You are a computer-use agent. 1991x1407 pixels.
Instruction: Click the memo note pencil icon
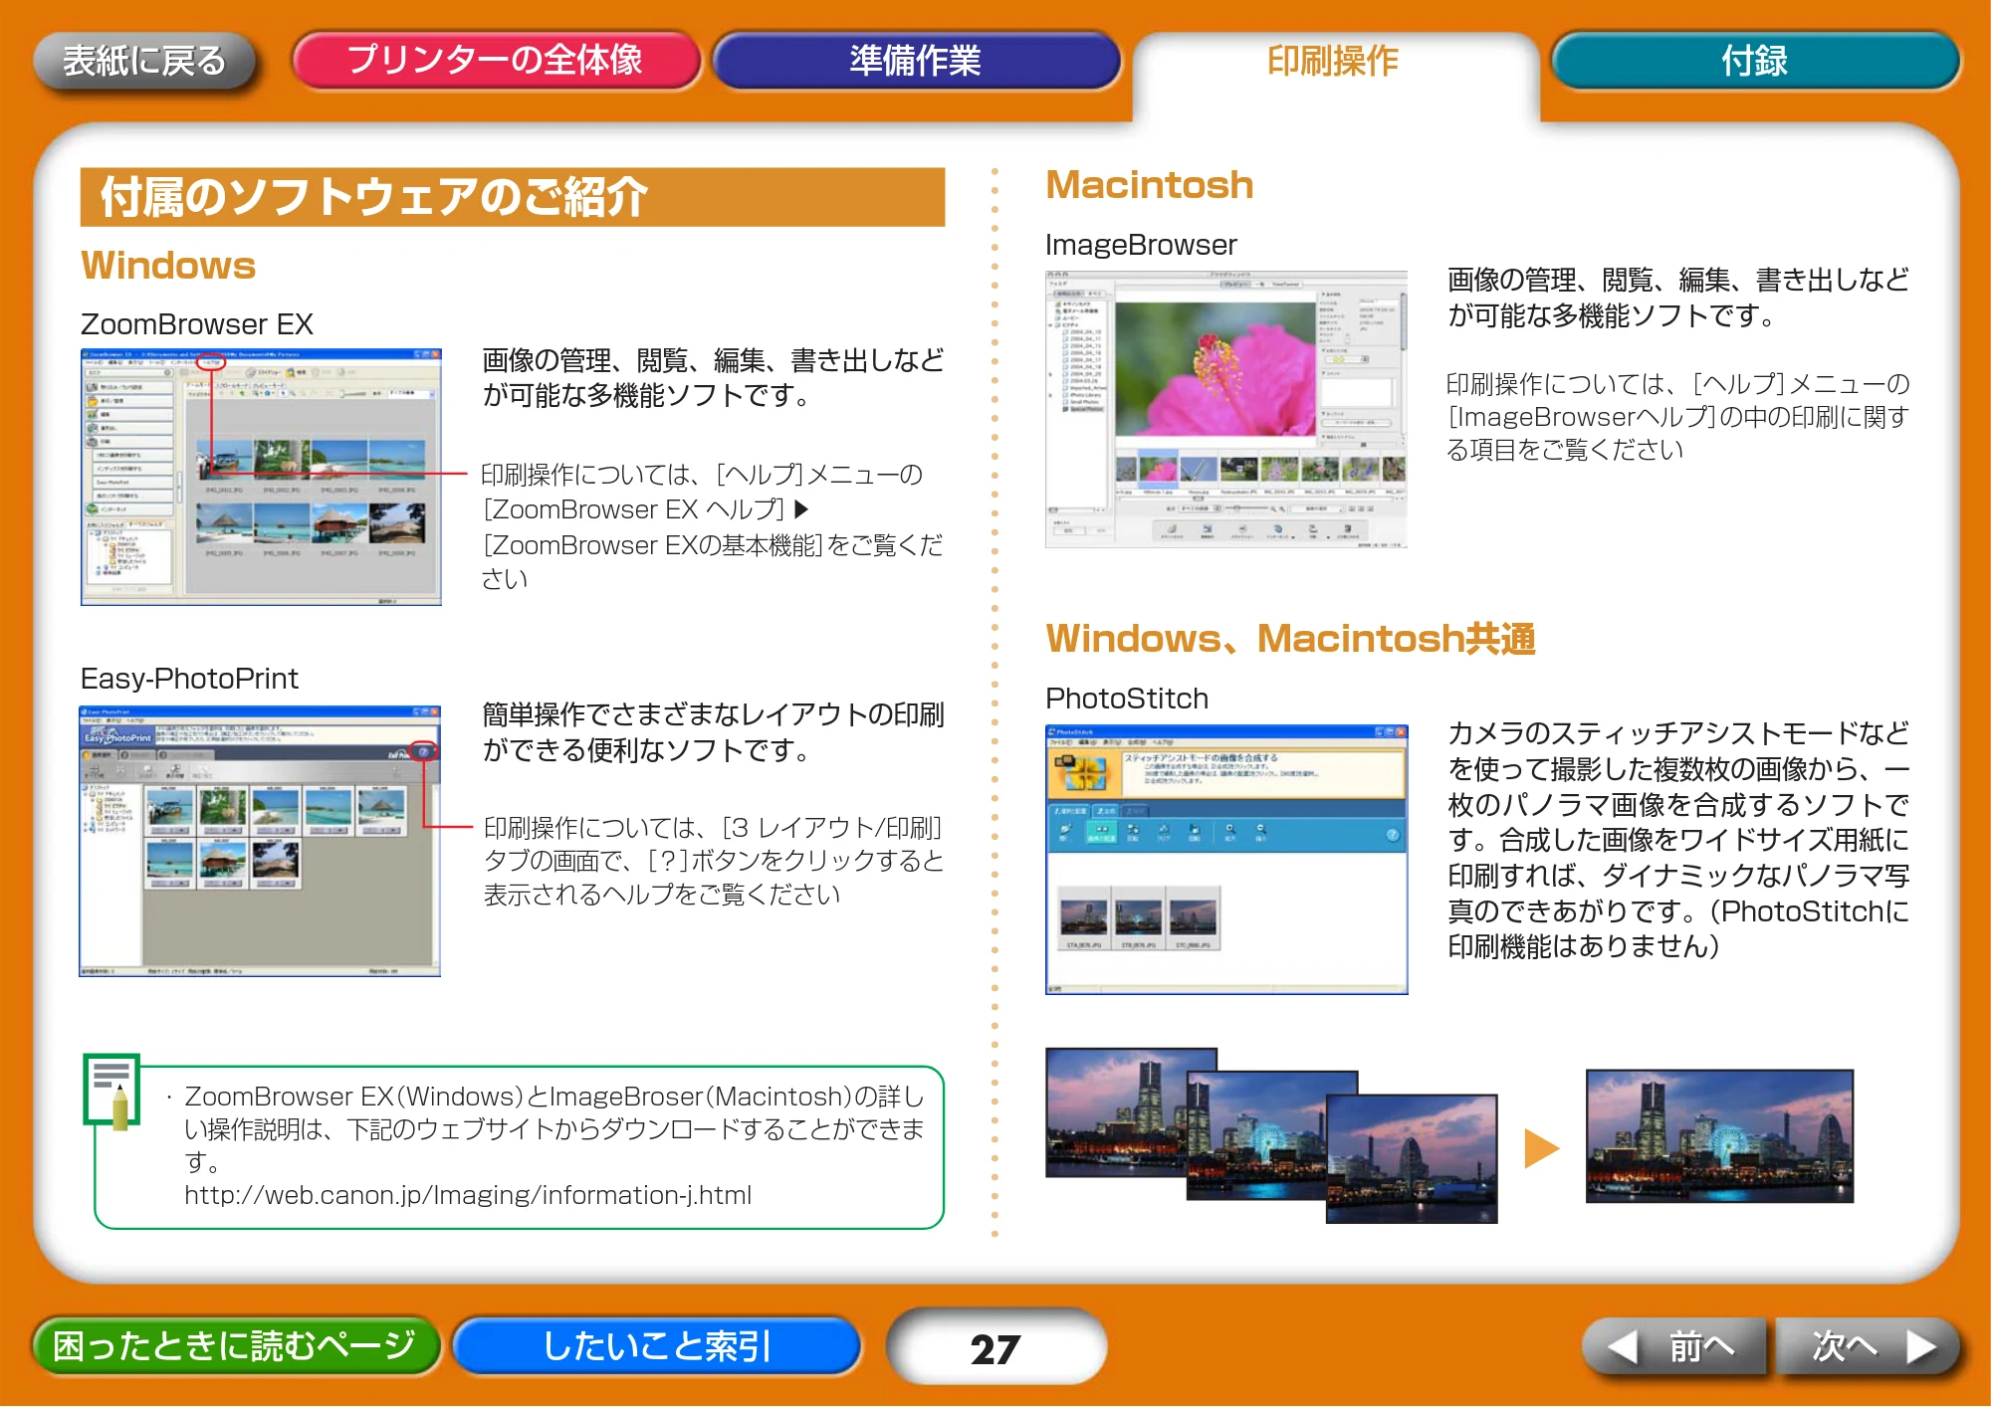(111, 1092)
